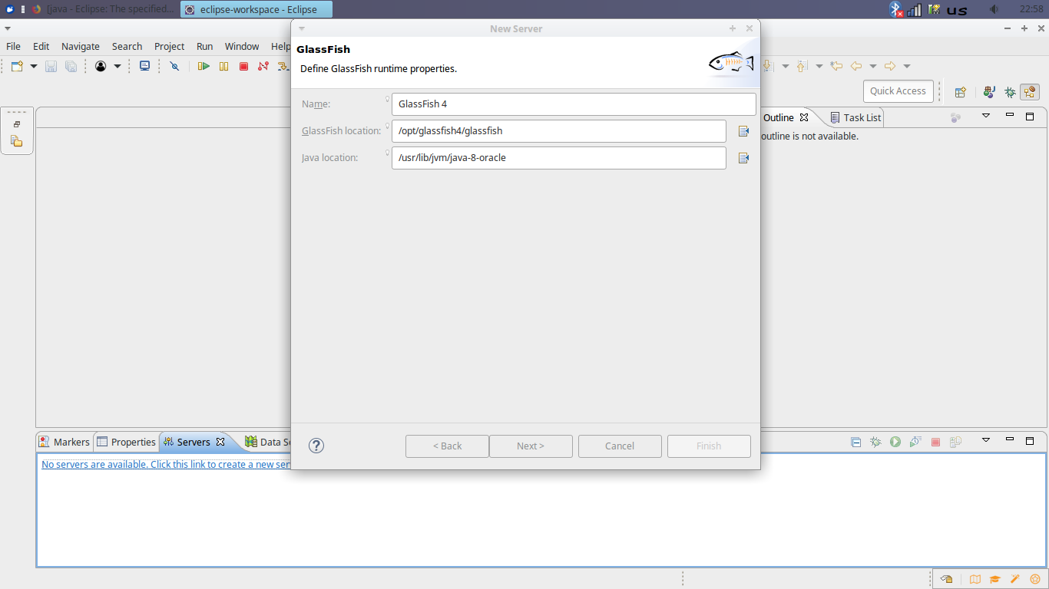Open the Project Explorer from the left stack
This screenshot has height=589, width=1049.
click(x=17, y=141)
